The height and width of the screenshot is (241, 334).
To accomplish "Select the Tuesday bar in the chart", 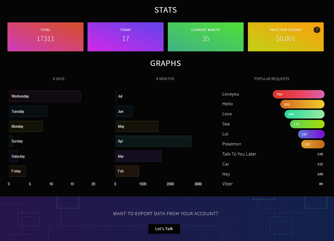I will pos(28,111).
